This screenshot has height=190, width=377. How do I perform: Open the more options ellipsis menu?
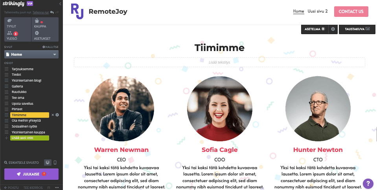(57, 188)
